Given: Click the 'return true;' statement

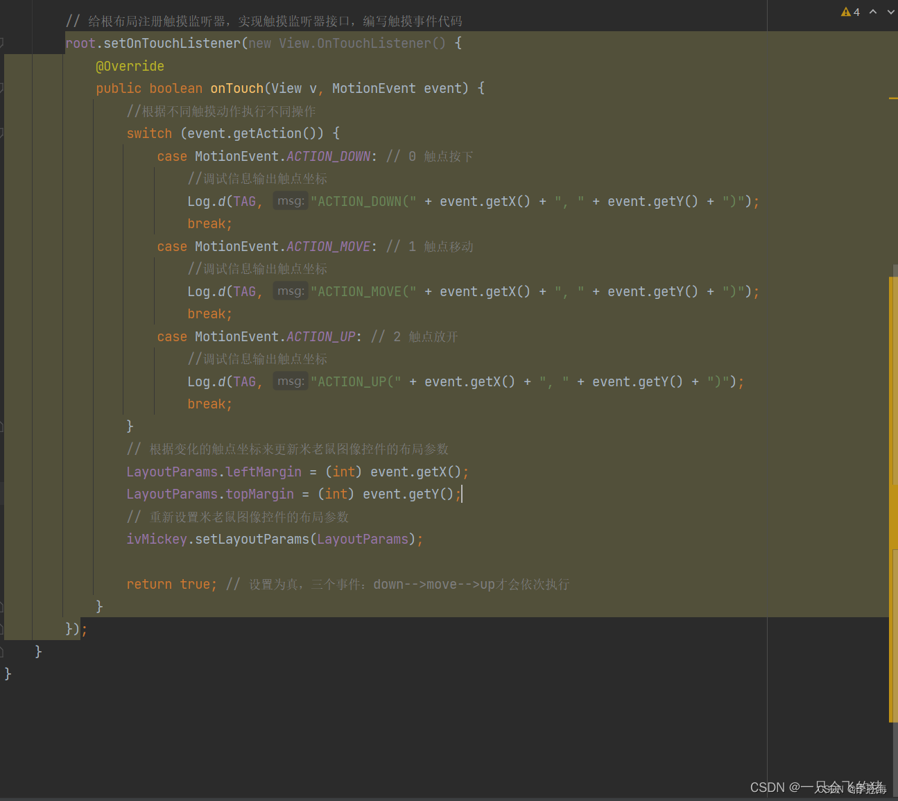Looking at the screenshot, I should pos(172,585).
